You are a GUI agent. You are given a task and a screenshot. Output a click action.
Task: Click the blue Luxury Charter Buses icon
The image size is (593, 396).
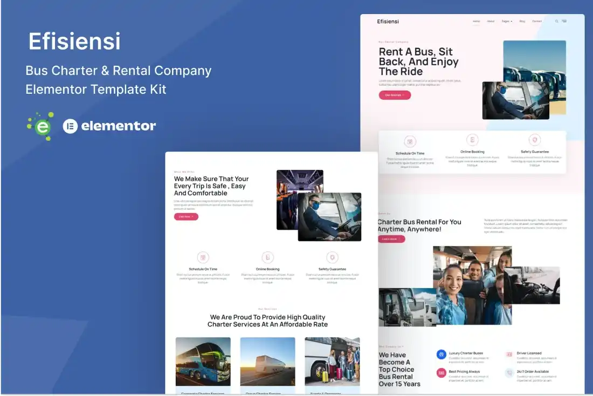pyautogui.click(x=441, y=354)
